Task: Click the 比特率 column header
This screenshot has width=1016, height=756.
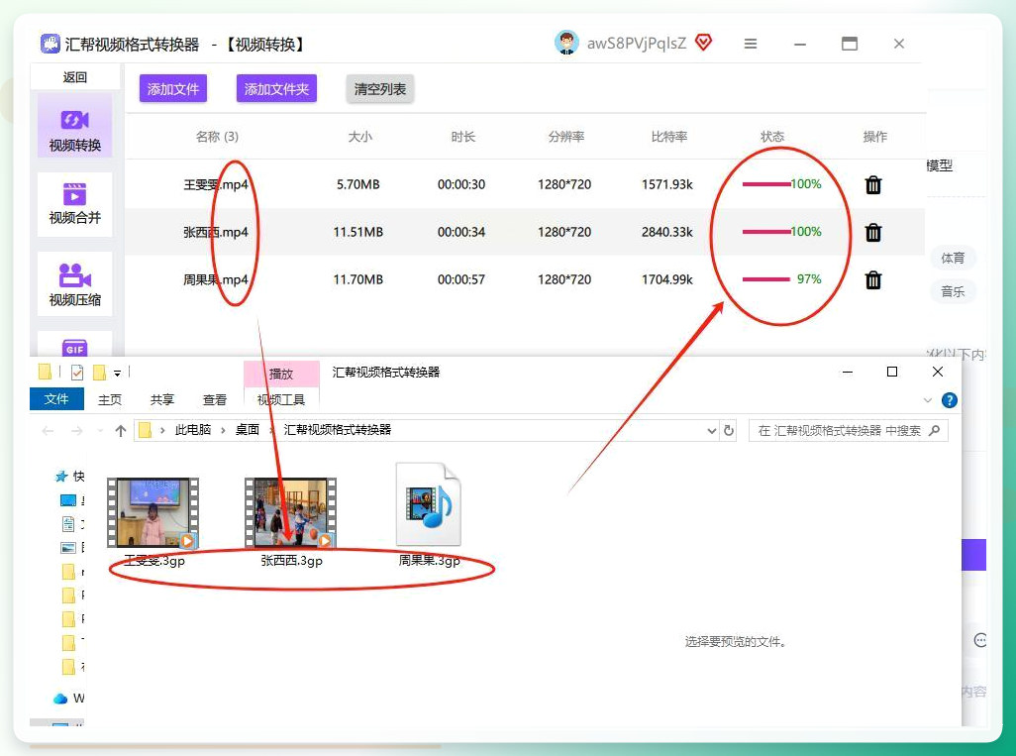Action: pos(669,137)
